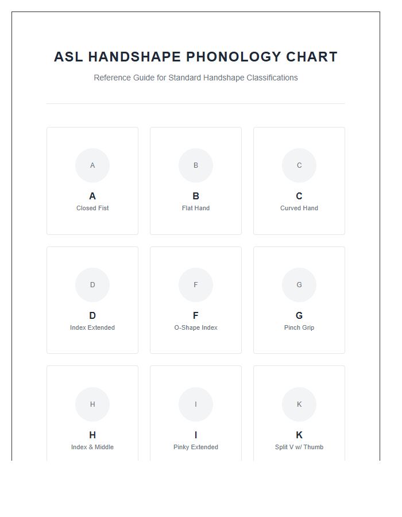The image size is (402, 517).
Task: Select the 'Index & Middle' description
Action: point(92,447)
